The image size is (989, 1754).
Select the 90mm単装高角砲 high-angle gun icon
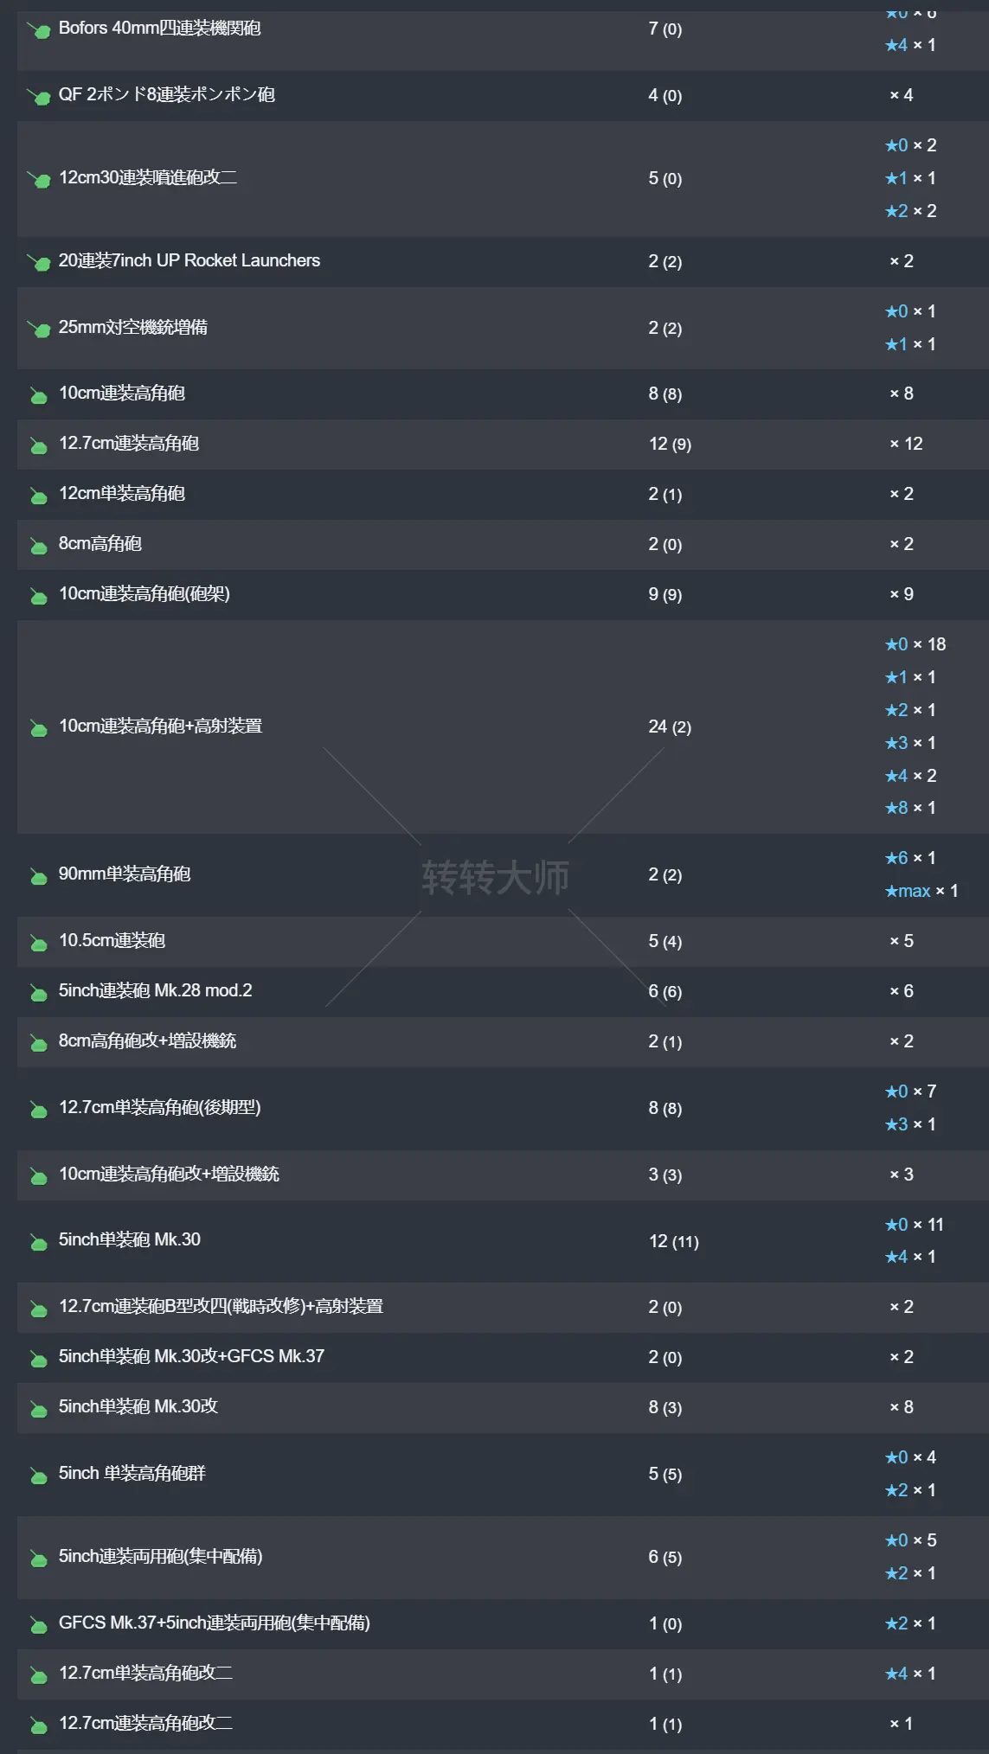click(x=39, y=876)
